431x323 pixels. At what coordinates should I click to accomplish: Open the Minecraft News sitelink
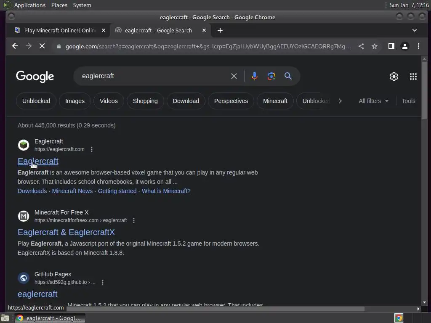point(72,191)
